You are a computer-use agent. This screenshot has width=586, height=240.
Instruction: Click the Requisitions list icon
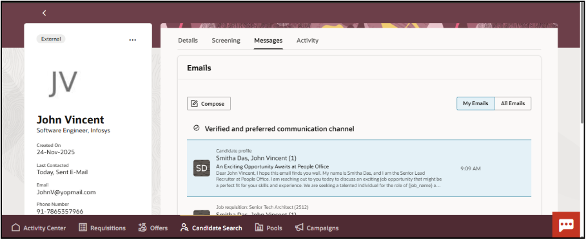tap(83, 228)
